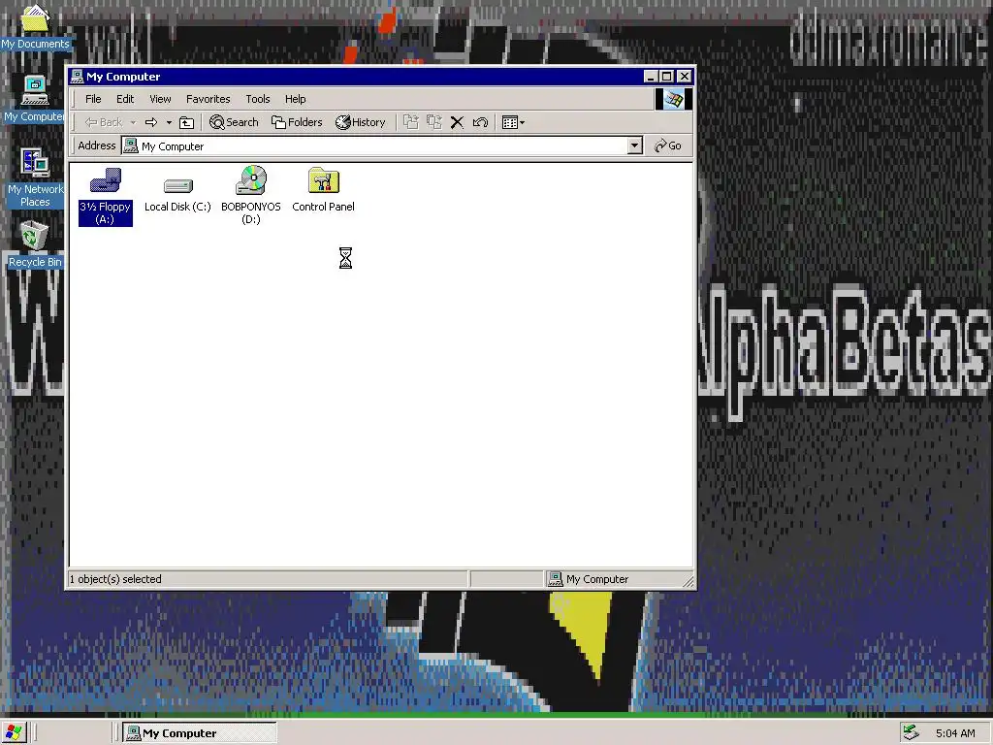This screenshot has width=993, height=745.
Task: Open the Help menu
Action: 295,99
